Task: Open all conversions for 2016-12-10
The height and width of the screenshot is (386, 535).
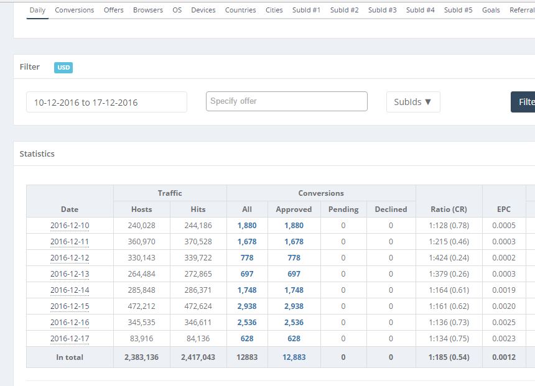Action: (x=247, y=226)
